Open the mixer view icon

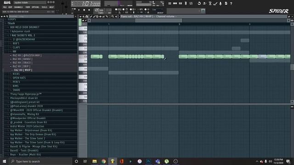click(191, 3)
